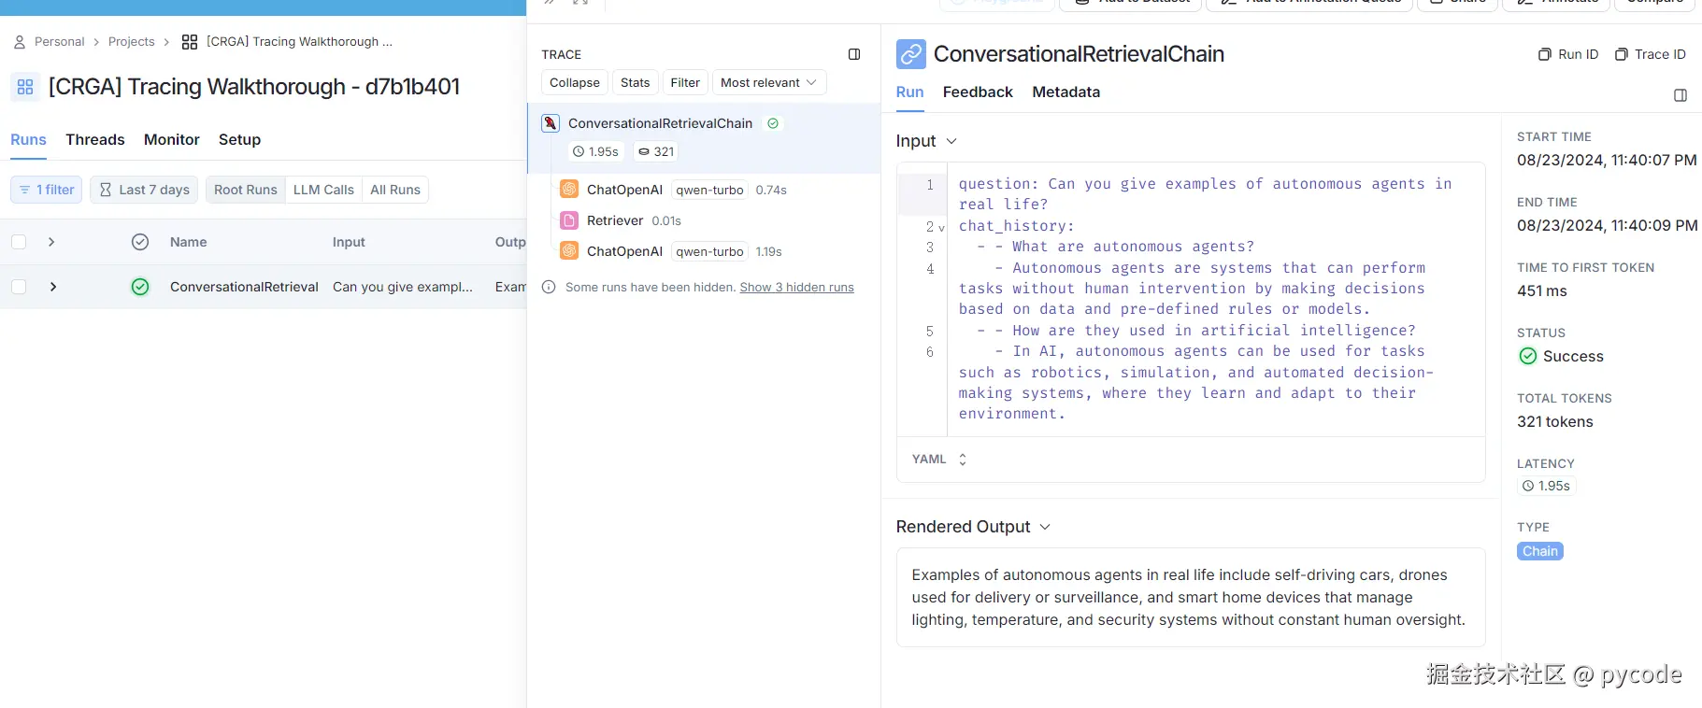Select all runs with header checkbox
This screenshot has height=708, width=1702.
(19, 242)
